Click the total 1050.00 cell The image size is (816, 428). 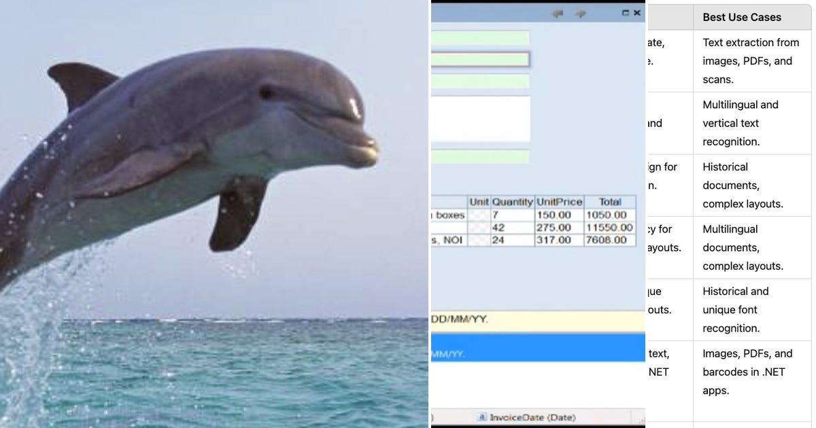(x=610, y=215)
